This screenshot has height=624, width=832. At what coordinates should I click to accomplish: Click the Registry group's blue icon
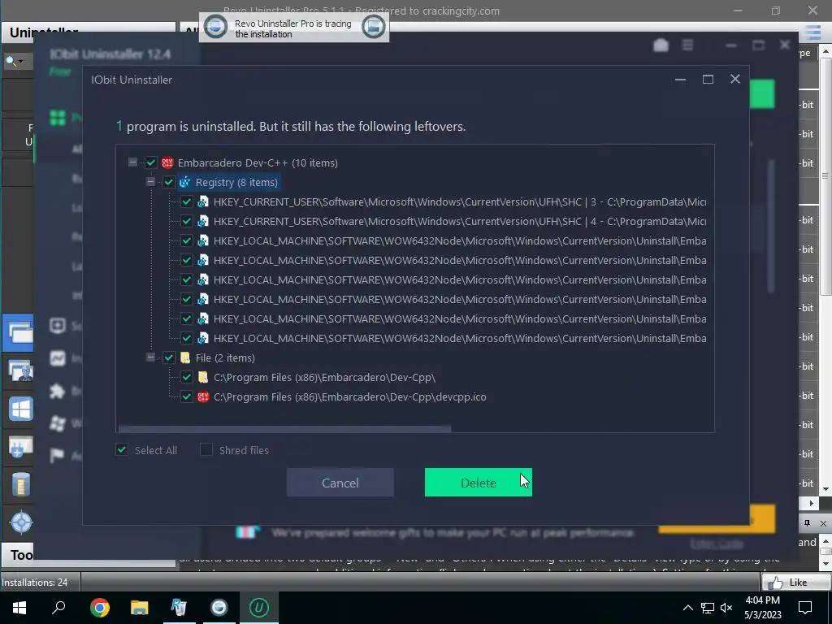pos(184,183)
